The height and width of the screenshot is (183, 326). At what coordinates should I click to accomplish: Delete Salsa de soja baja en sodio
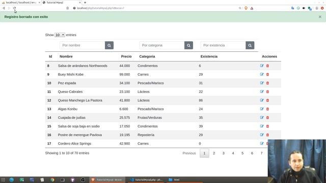(267, 126)
